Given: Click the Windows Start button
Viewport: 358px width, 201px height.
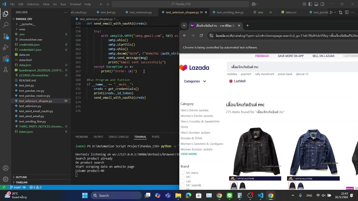Looking at the screenshot, I should click(x=85, y=195).
